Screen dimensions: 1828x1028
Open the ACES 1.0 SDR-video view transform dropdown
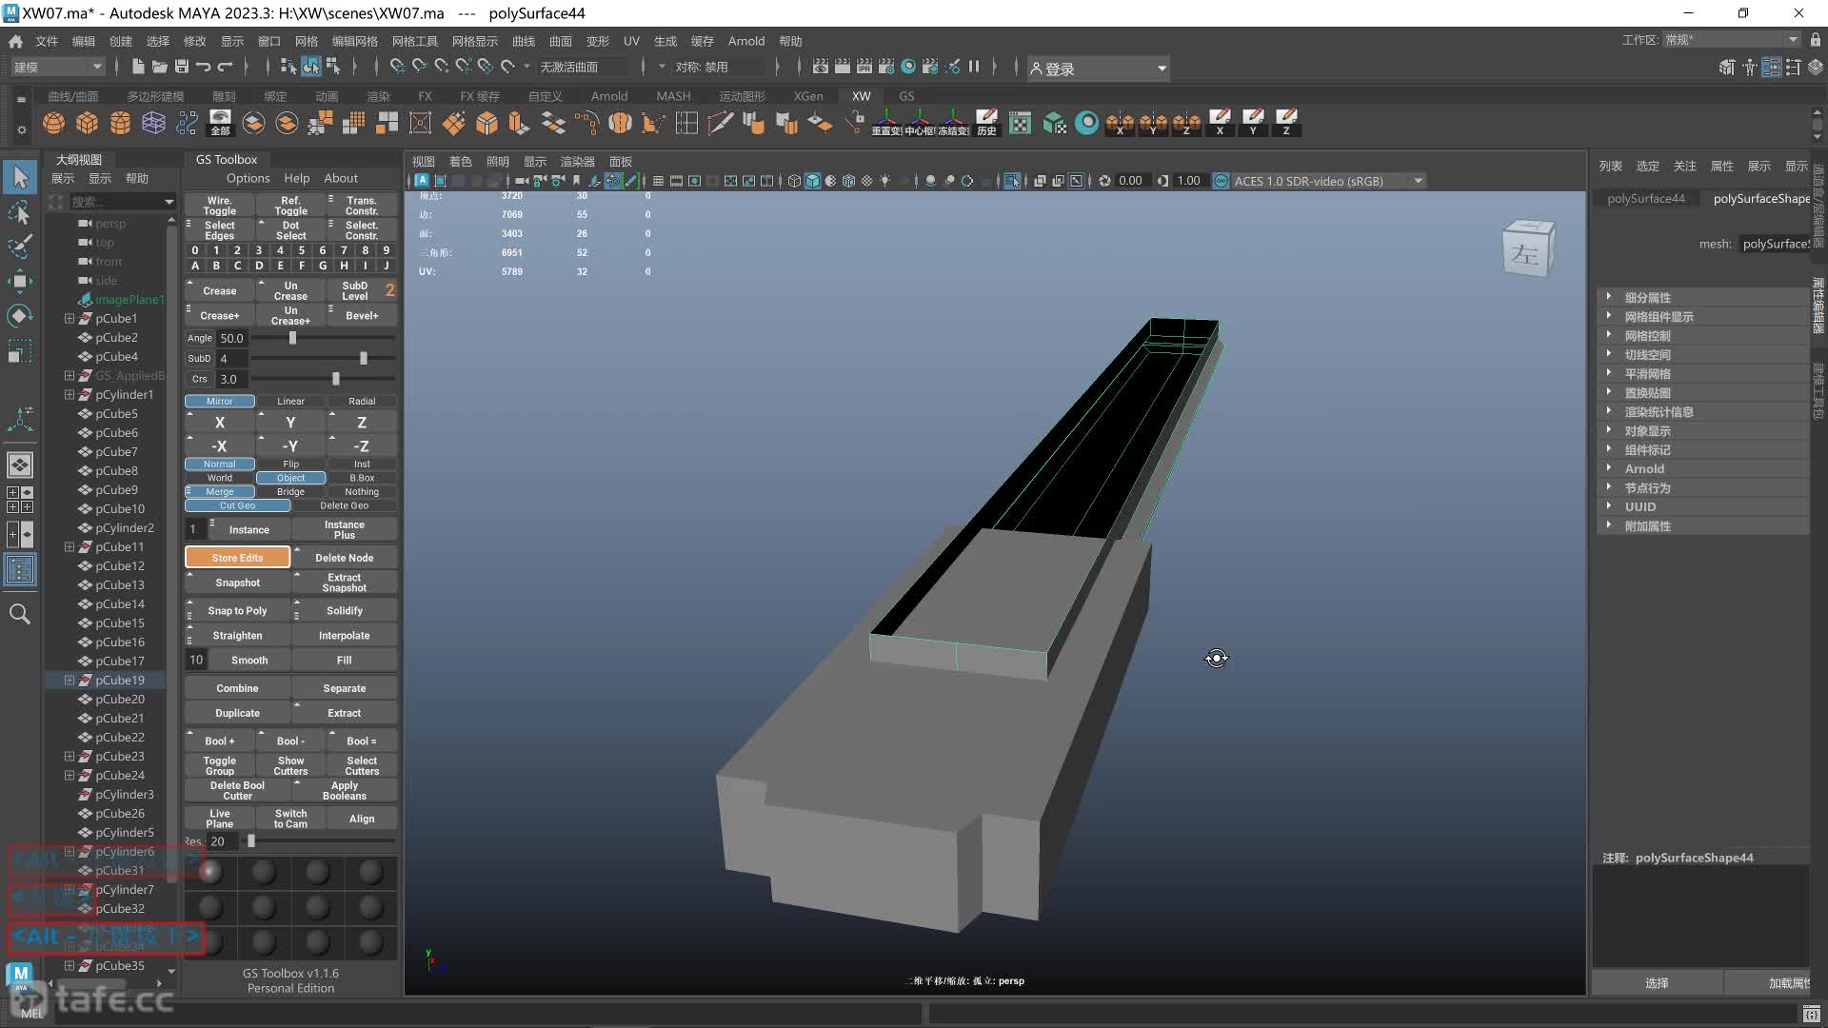tap(1327, 181)
